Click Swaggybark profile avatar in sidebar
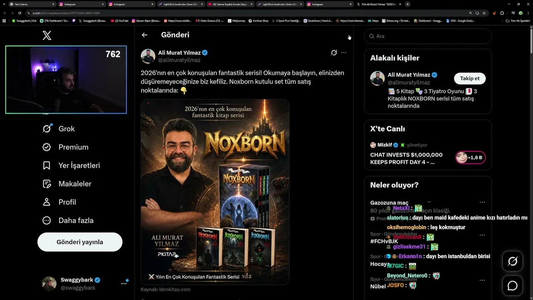This screenshot has height=300, width=533. (x=49, y=283)
